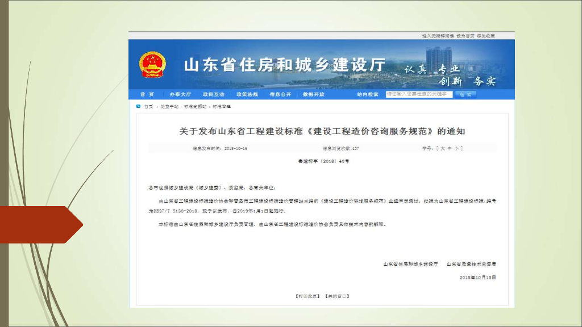The height and width of the screenshot is (327, 582).
Task: Click signature 山东省住房和城乡建设厅 at bottom right
Action: pyautogui.click(x=410, y=265)
